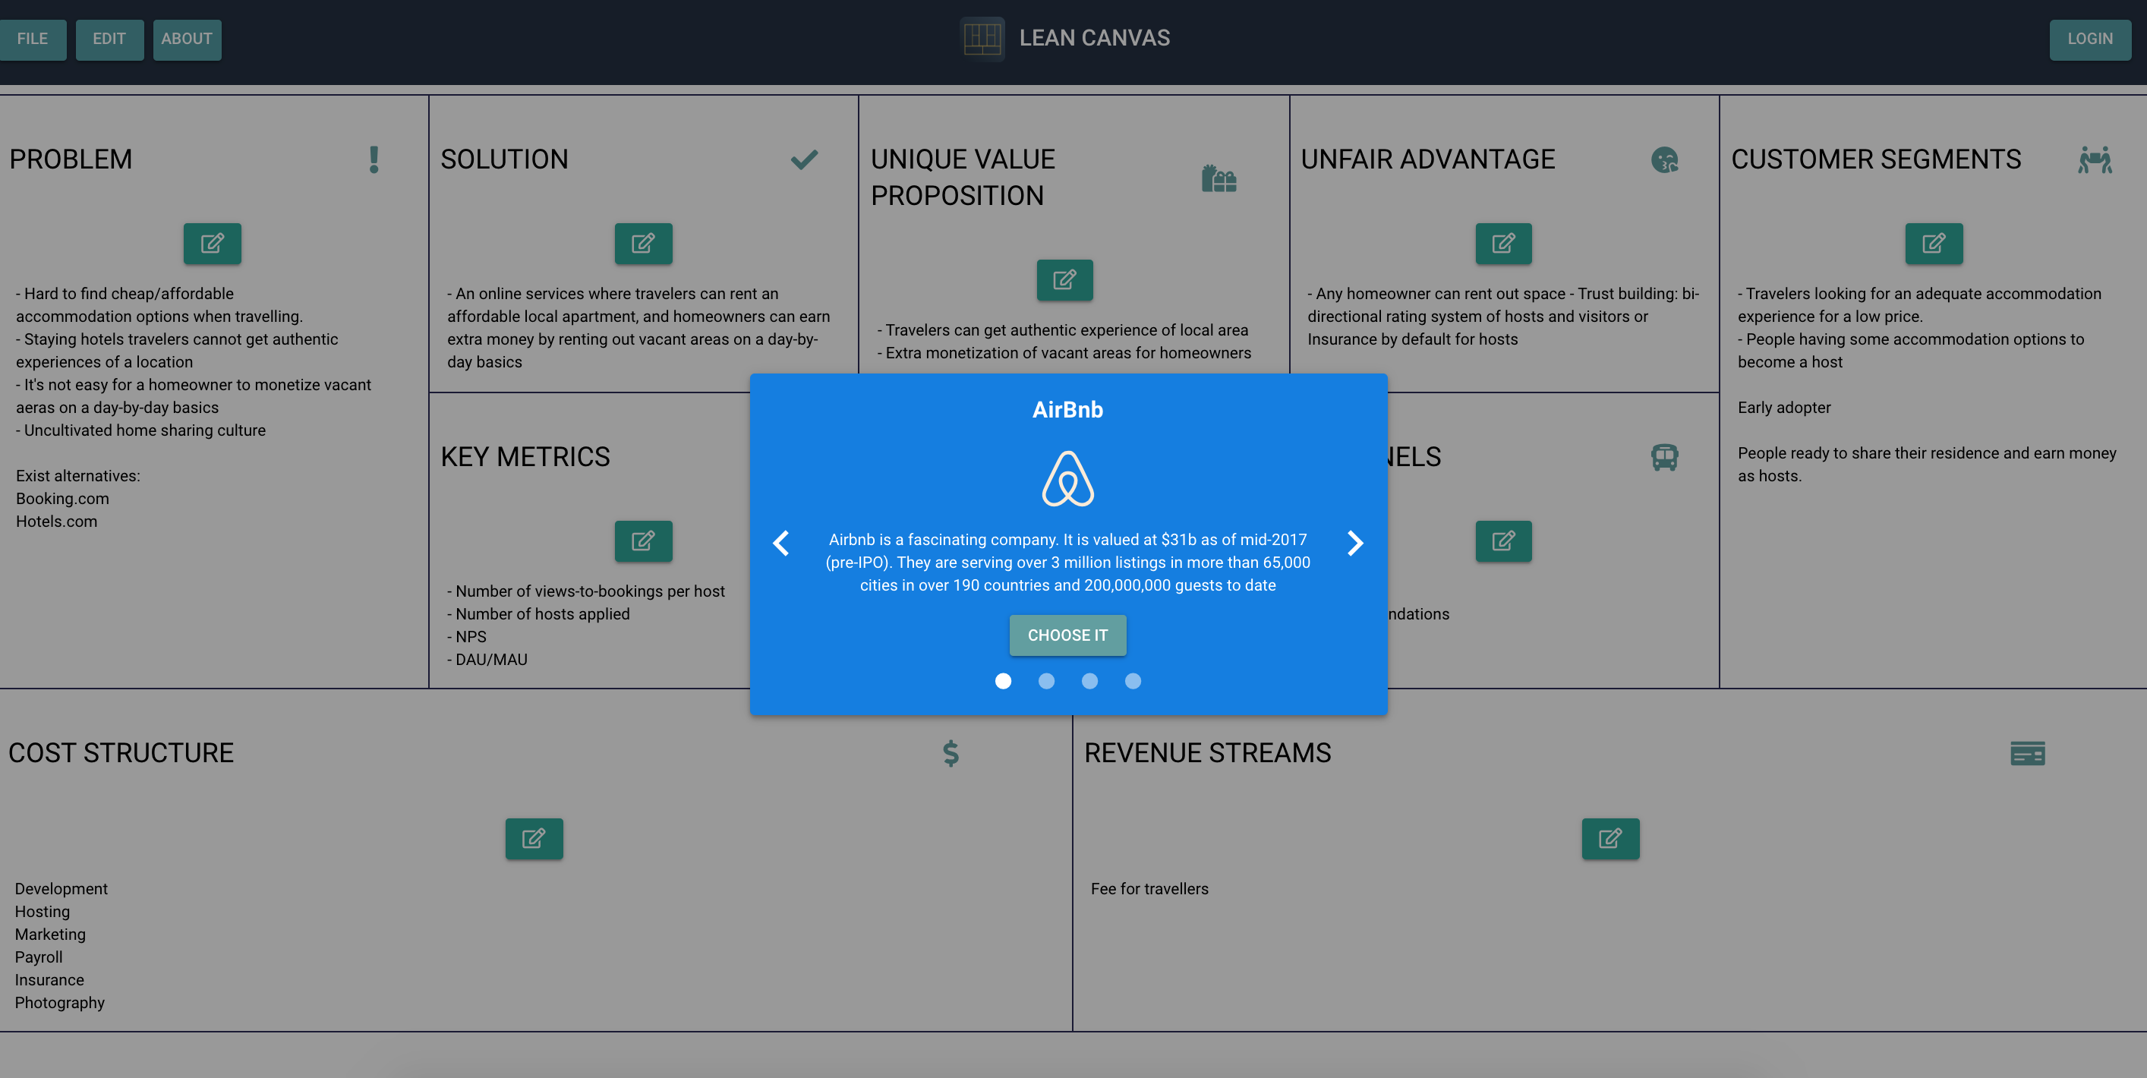Open the EDIT menu

[109, 39]
